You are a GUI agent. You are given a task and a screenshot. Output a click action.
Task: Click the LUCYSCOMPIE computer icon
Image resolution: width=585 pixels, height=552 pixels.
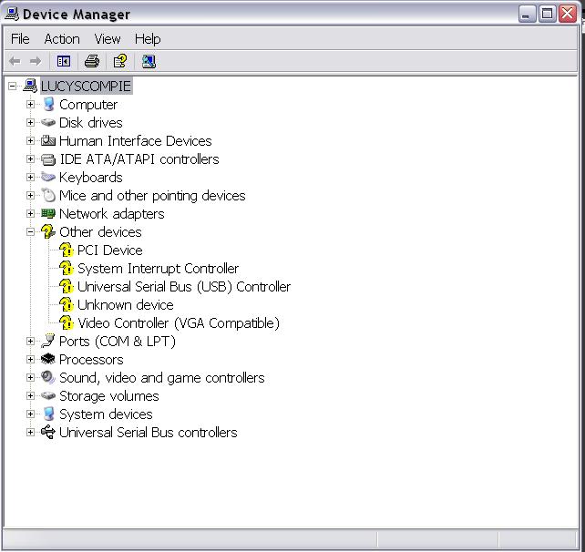[30, 86]
